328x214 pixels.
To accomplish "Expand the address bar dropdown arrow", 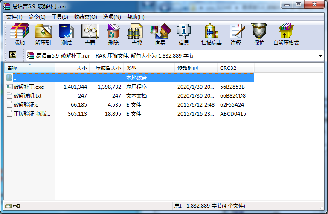I will click(x=320, y=56).
